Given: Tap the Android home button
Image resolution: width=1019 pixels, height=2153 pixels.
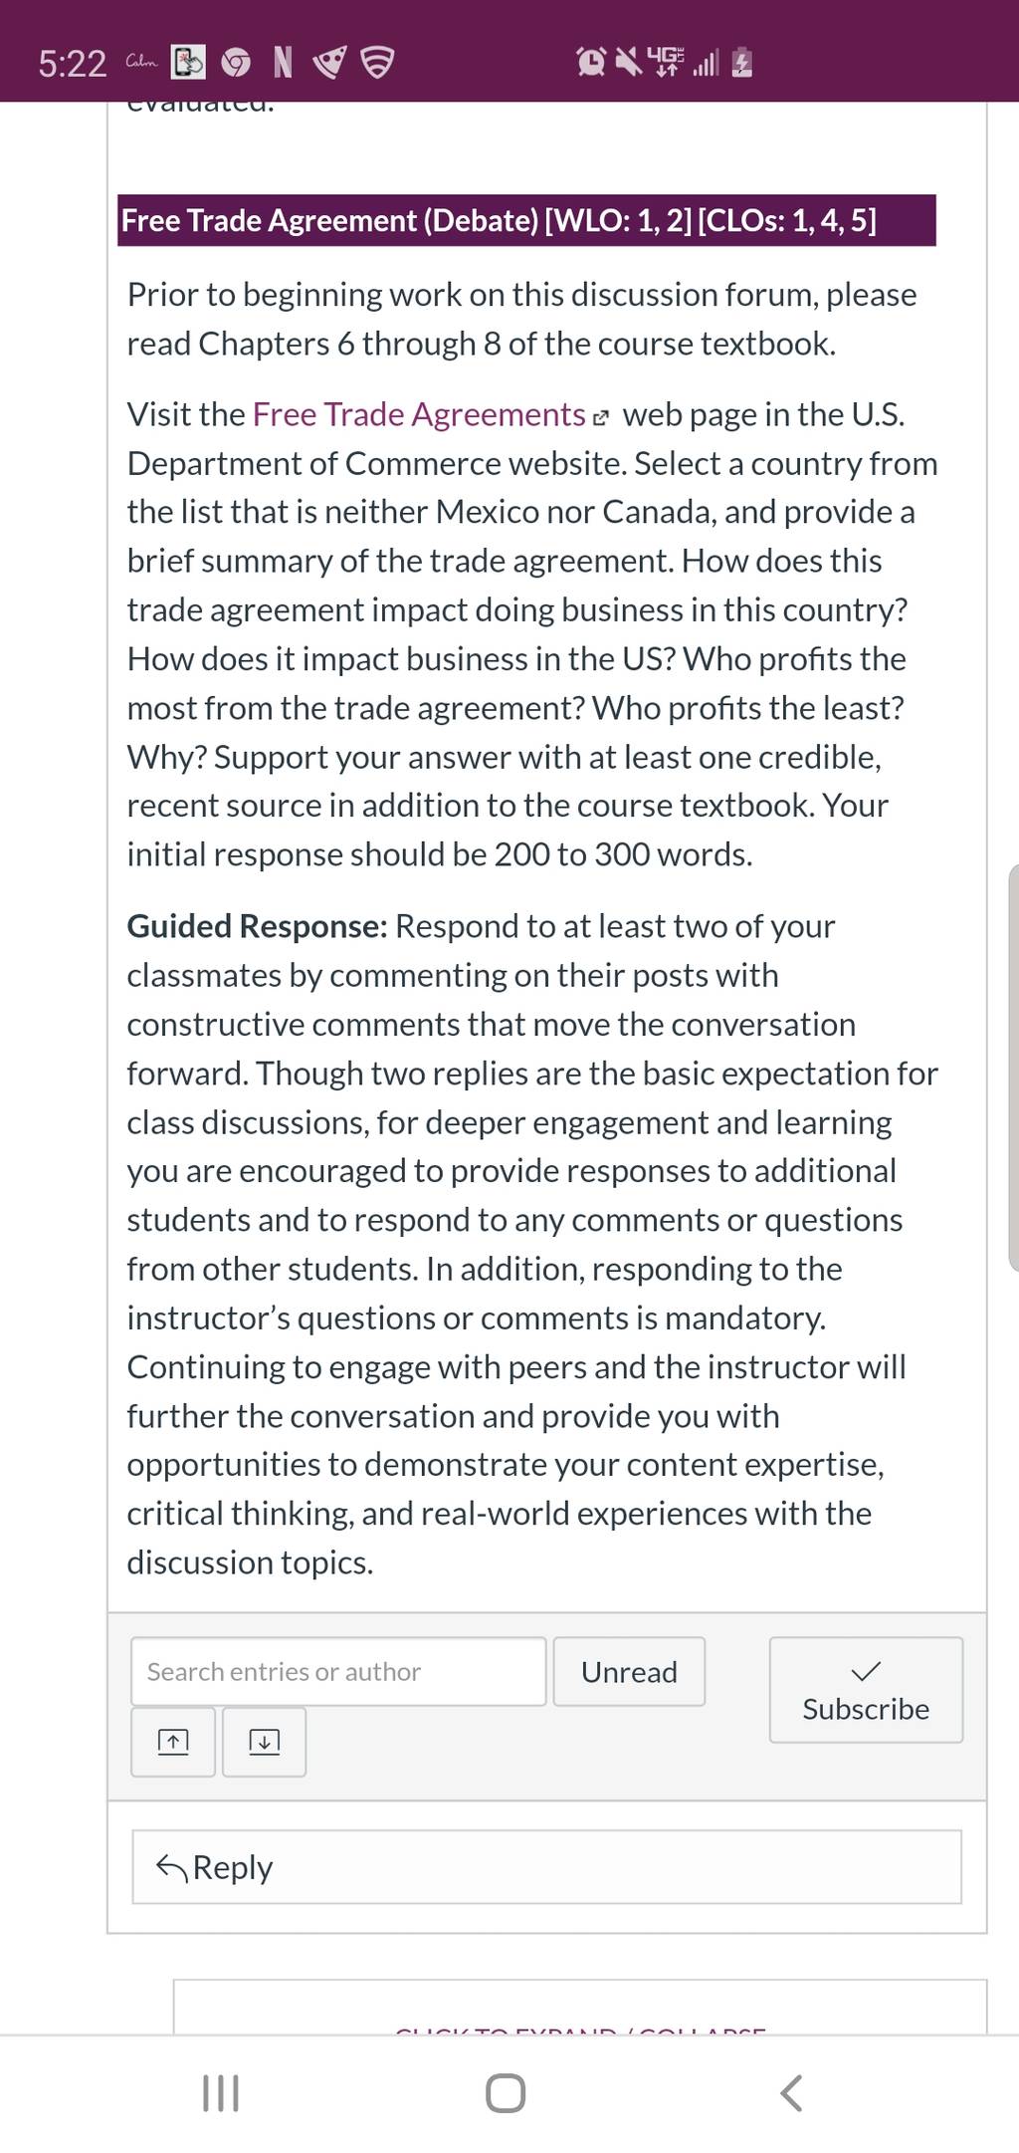Looking at the screenshot, I should pos(506,2092).
